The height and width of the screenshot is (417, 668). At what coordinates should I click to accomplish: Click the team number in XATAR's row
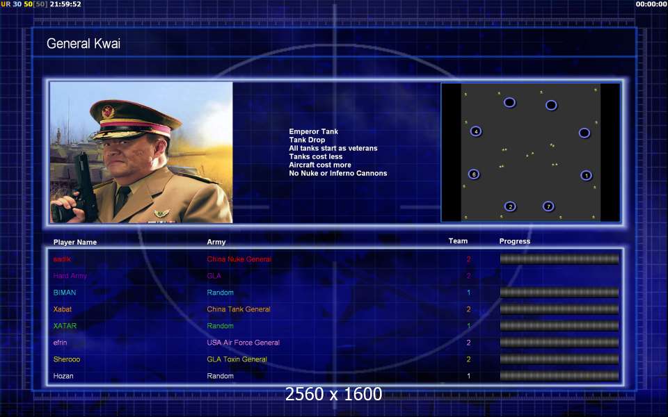[x=468, y=326]
